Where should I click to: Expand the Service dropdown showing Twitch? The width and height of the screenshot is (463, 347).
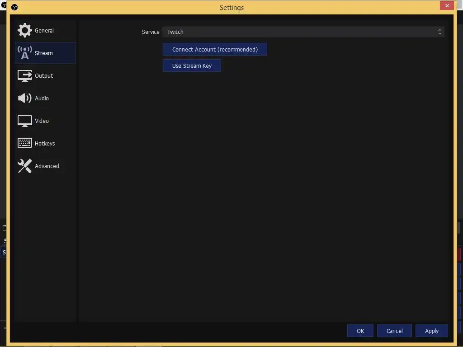click(x=303, y=32)
